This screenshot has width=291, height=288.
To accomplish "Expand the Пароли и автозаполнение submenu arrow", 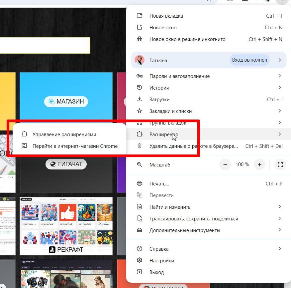I will (x=280, y=76).
